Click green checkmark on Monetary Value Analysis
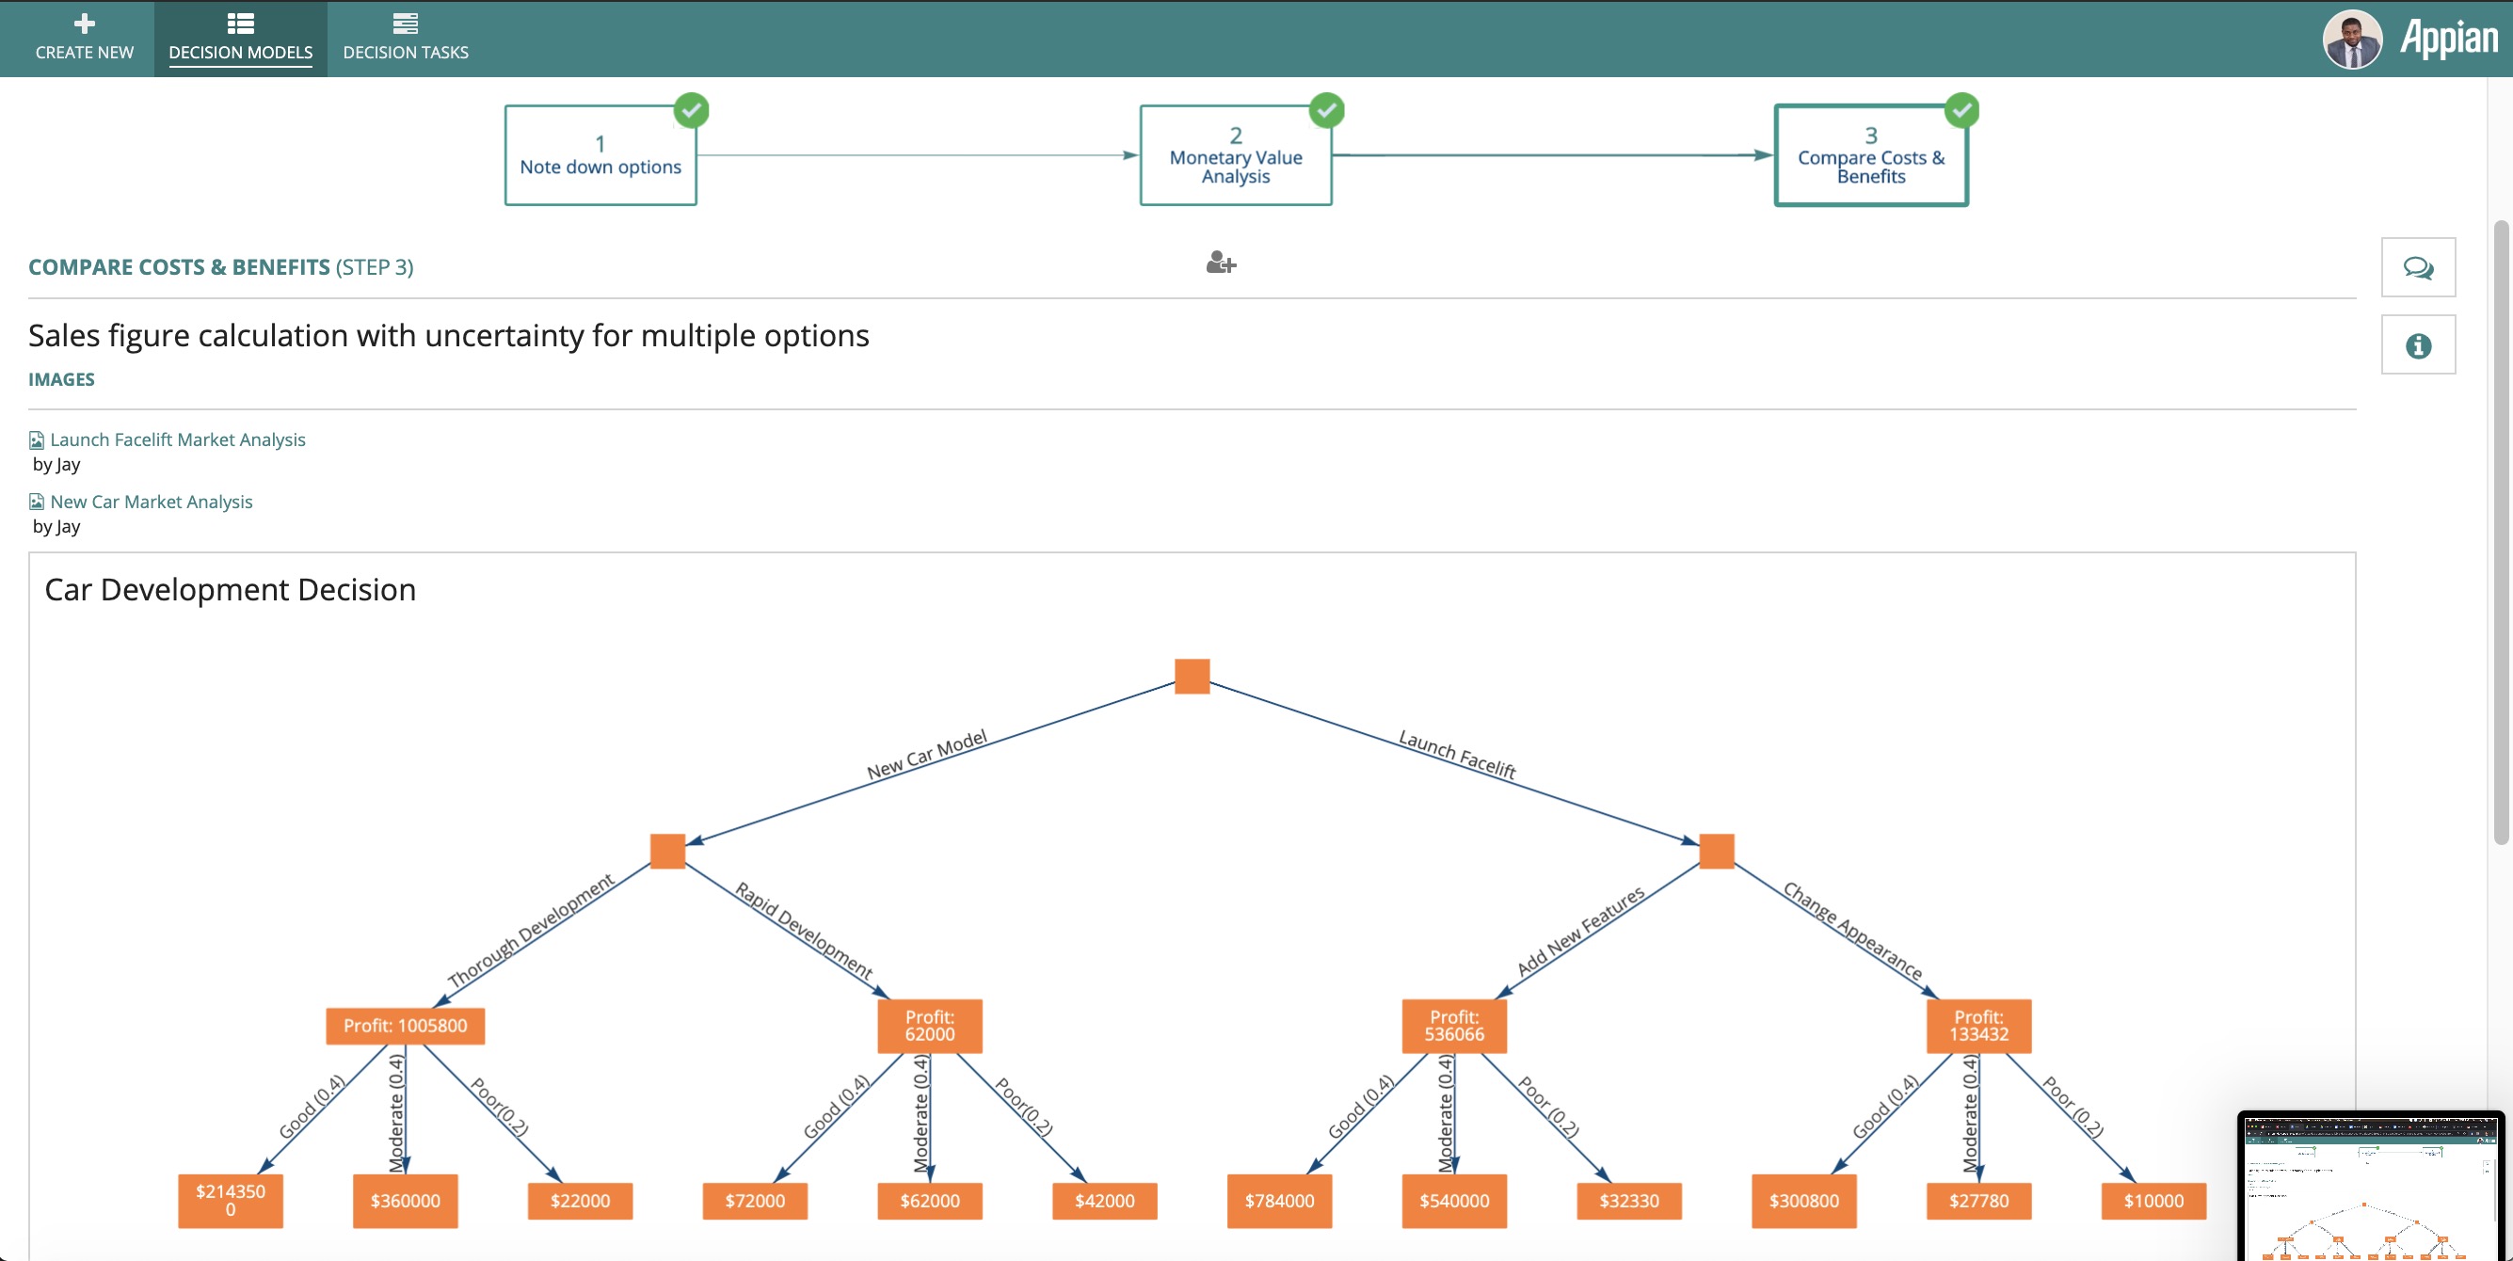Viewport: 2513px width, 1261px height. point(1326,110)
